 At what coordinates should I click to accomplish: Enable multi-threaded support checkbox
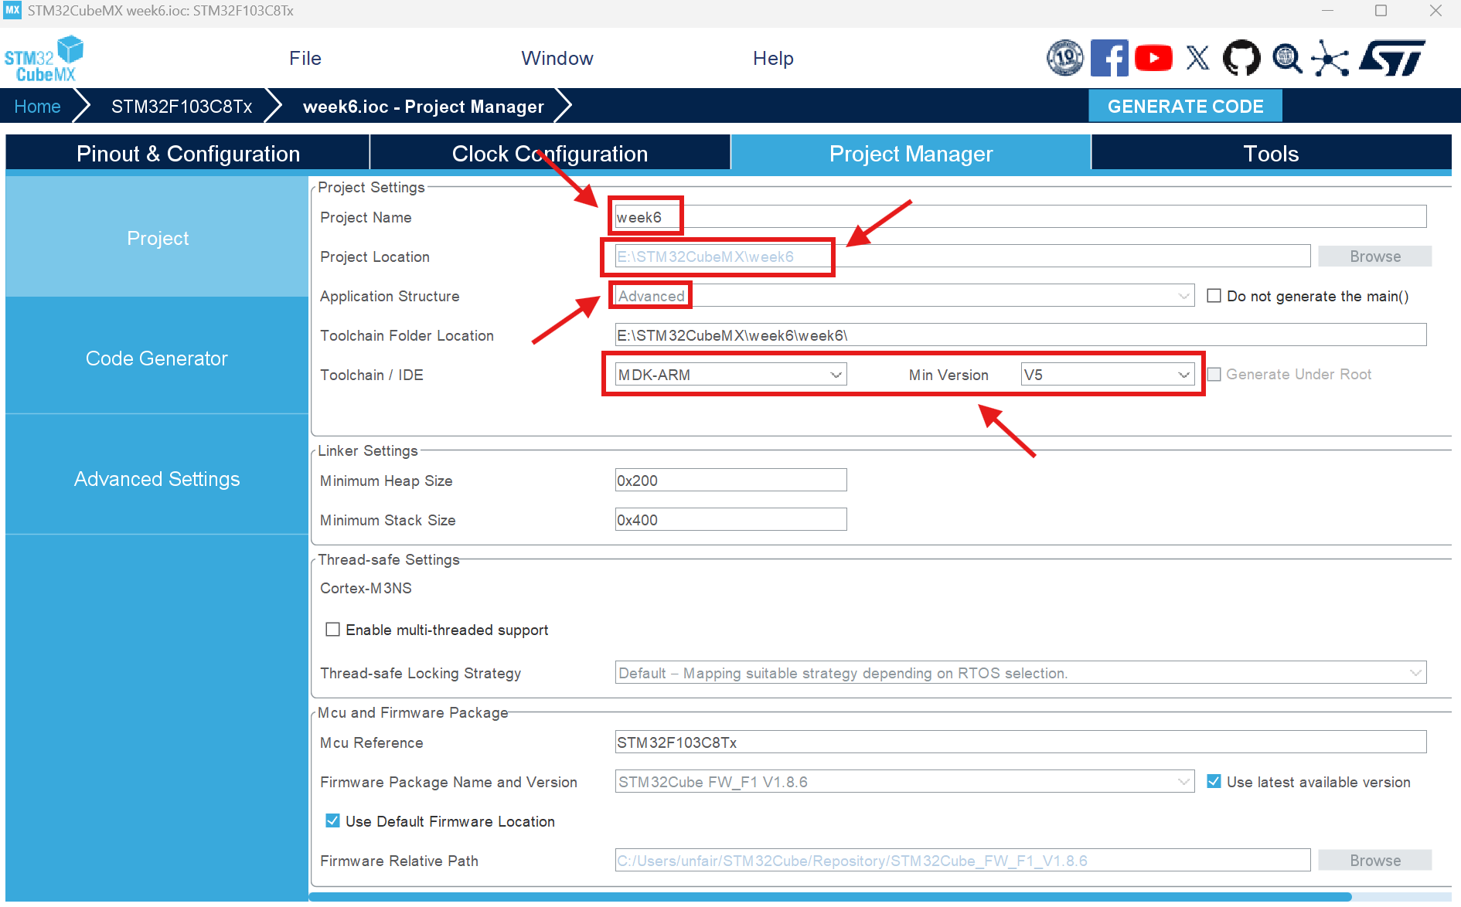(332, 630)
